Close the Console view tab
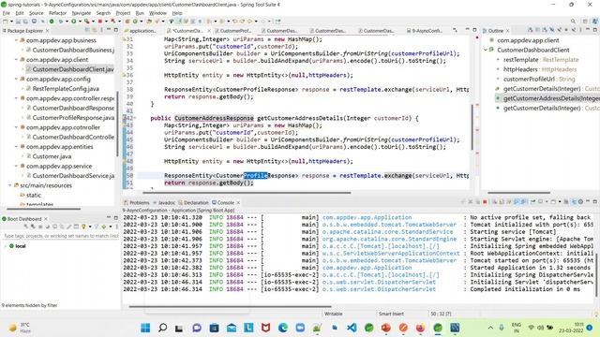This screenshot has width=600, height=337. (238, 202)
